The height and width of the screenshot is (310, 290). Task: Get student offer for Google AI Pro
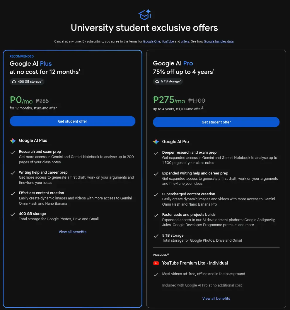216,122
